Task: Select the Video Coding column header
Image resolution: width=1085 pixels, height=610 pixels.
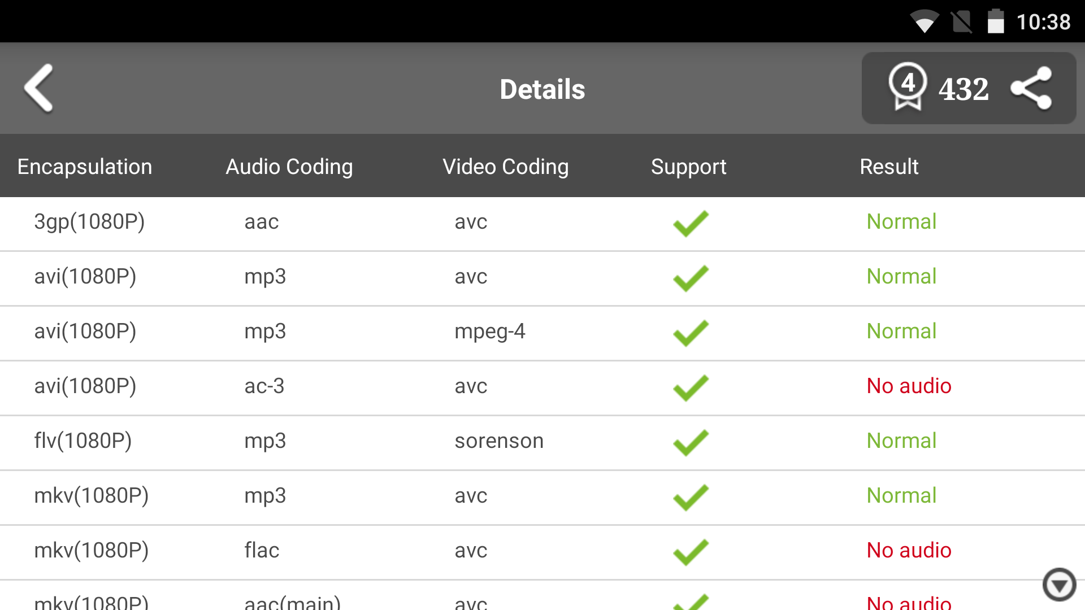Action: point(506,167)
